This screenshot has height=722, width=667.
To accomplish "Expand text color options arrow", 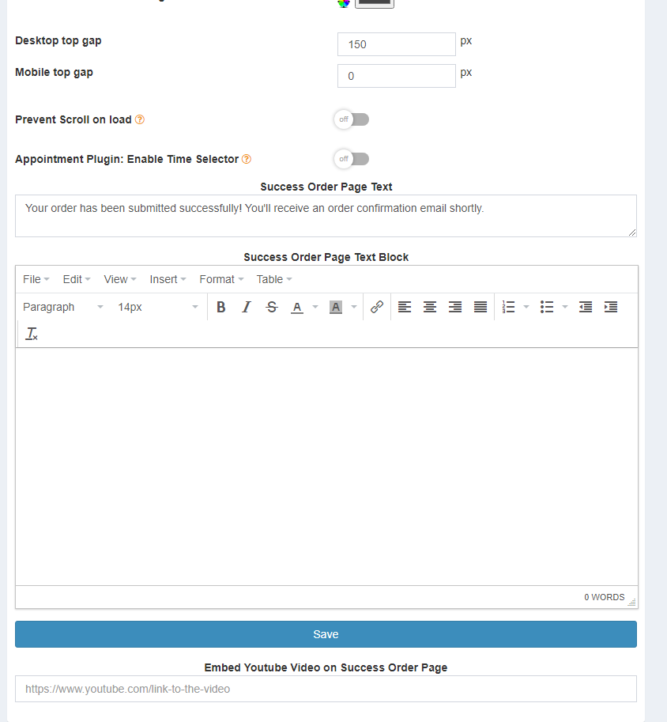I will click(x=315, y=307).
